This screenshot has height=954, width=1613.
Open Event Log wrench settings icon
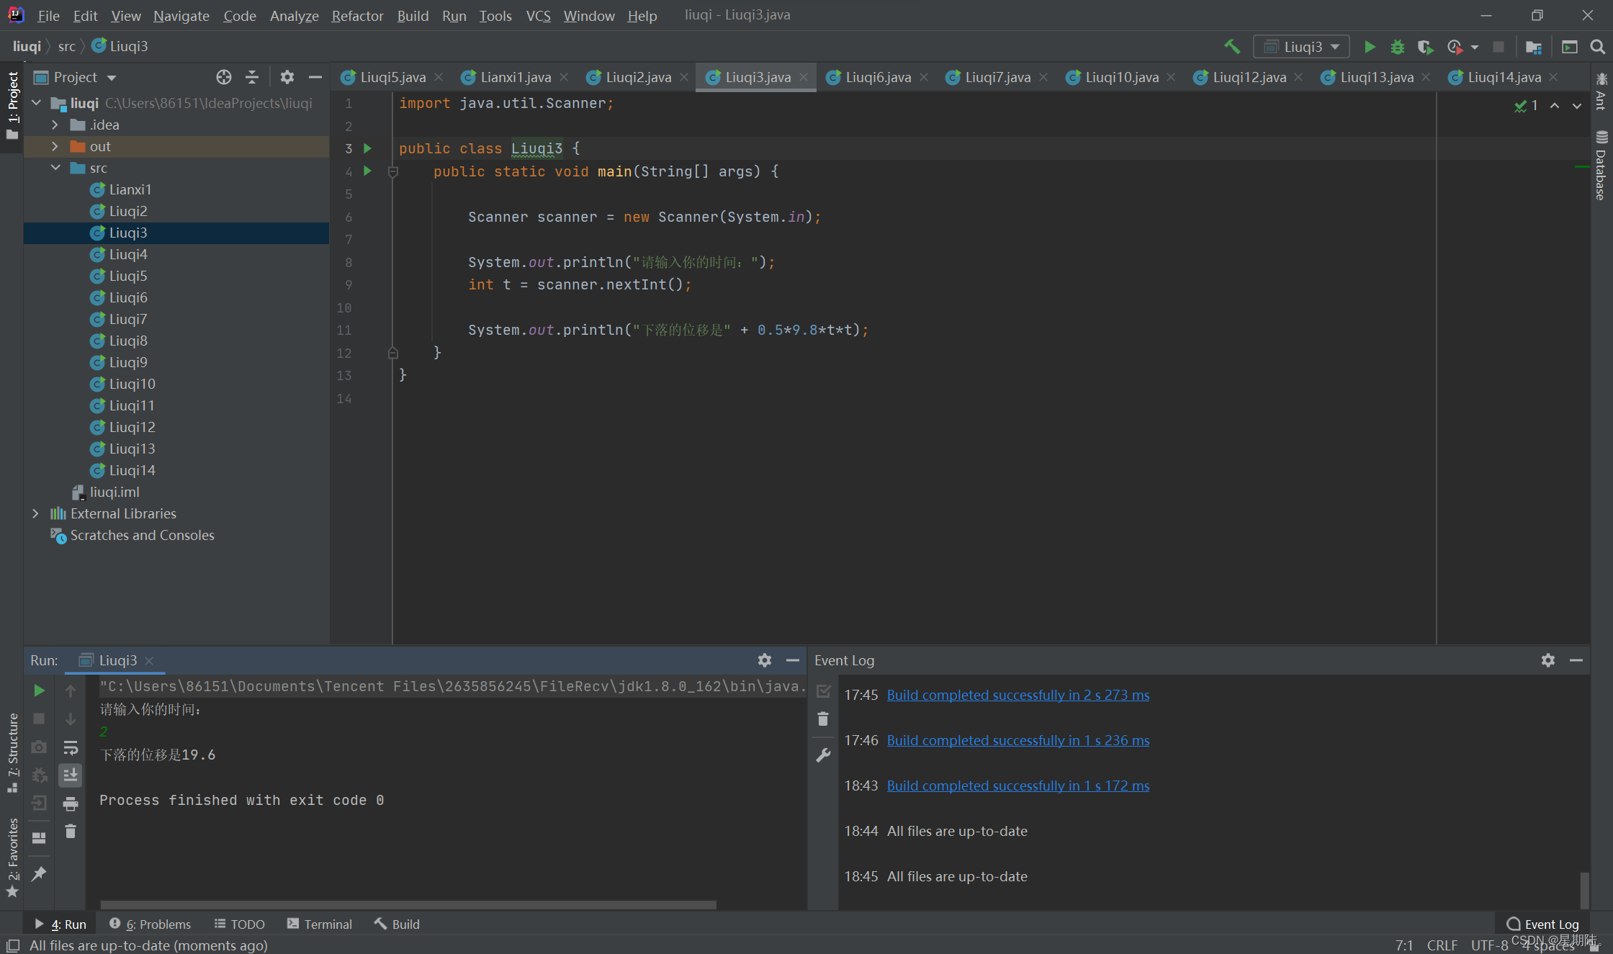click(823, 755)
